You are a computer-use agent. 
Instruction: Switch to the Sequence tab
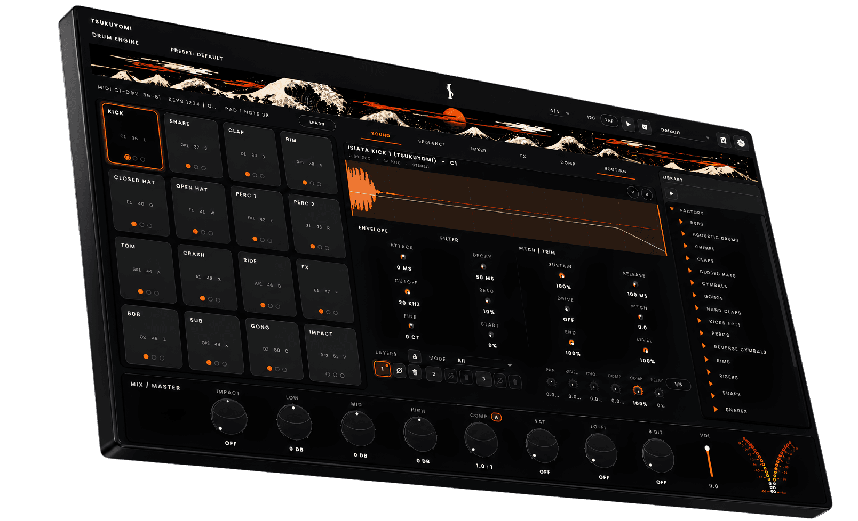[431, 143]
